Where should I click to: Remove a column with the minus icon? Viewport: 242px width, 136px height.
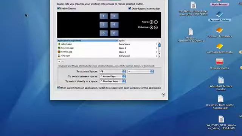tap(156, 27)
